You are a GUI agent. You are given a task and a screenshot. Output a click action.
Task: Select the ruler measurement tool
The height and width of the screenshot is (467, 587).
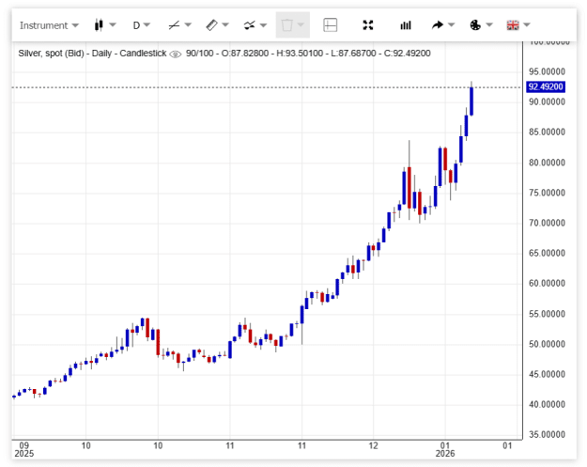click(x=212, y=25)
